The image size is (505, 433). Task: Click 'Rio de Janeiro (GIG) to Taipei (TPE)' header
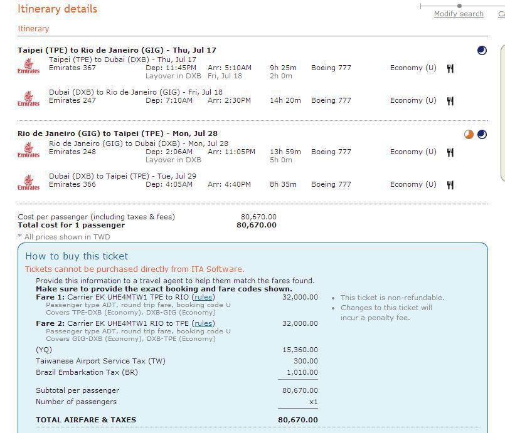[x=117, y=133]
